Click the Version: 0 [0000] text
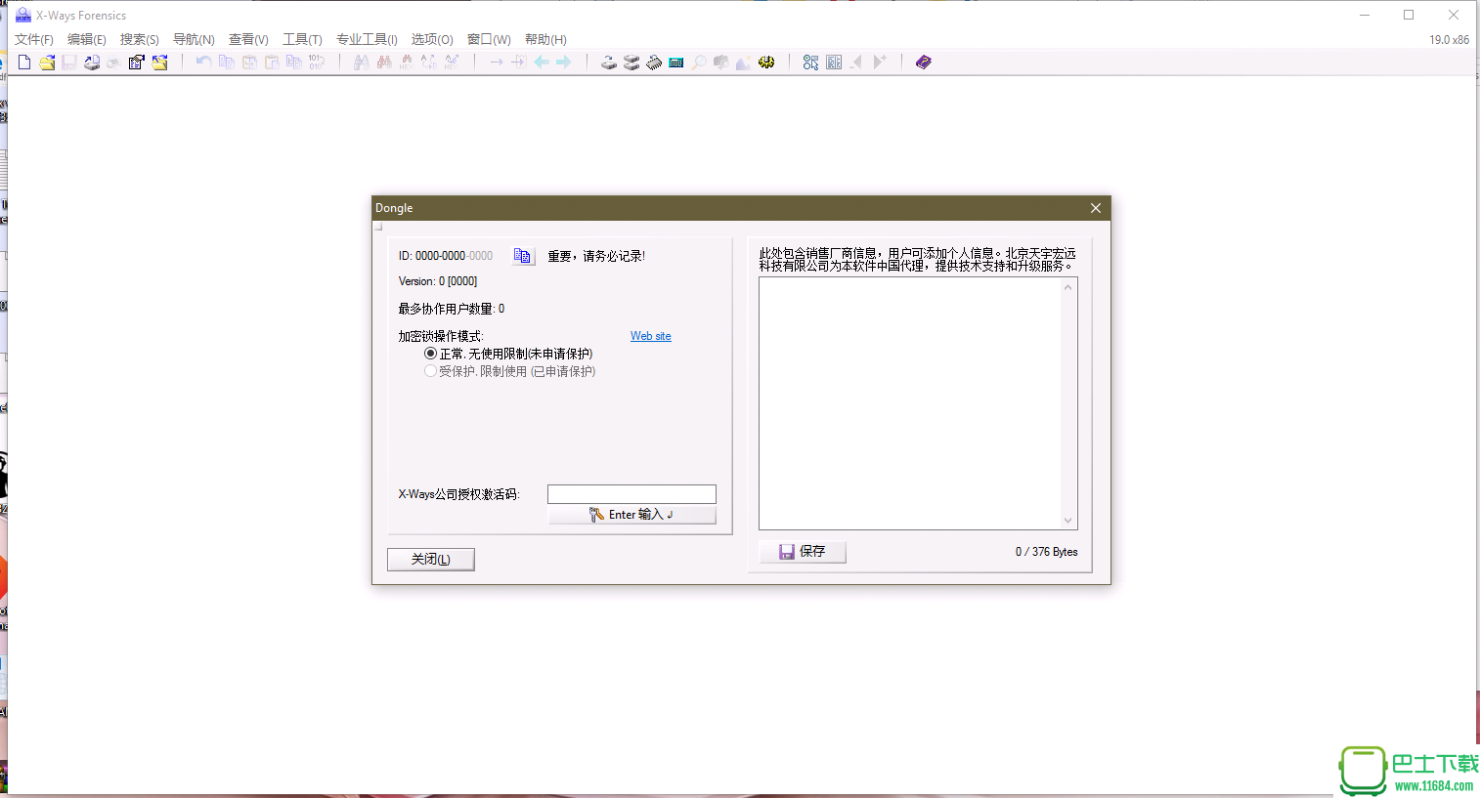 (x=438, y=281)
